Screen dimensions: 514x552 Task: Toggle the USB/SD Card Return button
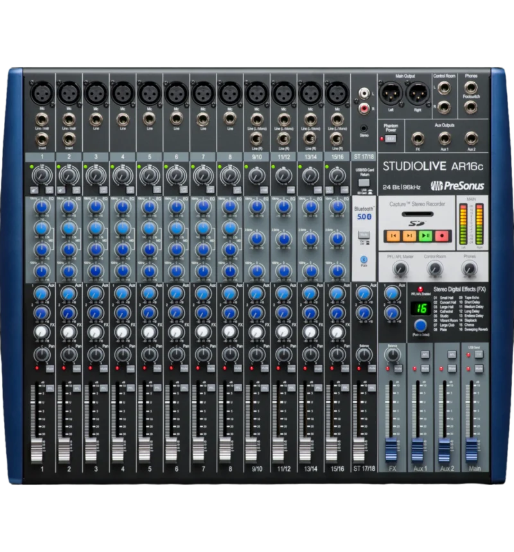point(364,183)
